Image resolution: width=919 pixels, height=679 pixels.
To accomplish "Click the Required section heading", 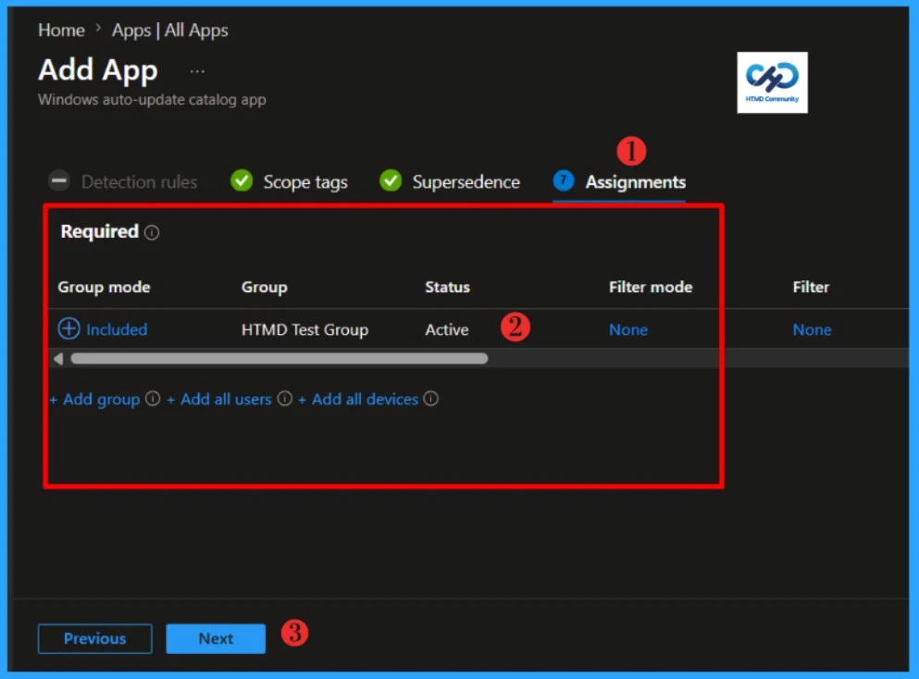I will (x=100, y=232).
